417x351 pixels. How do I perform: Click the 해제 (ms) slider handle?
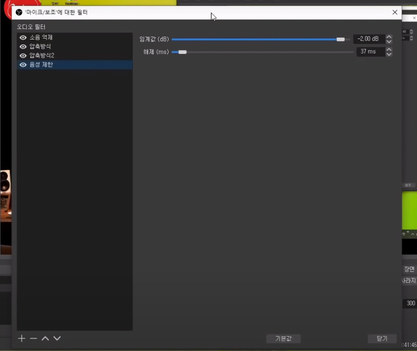[x=182, y=52]
